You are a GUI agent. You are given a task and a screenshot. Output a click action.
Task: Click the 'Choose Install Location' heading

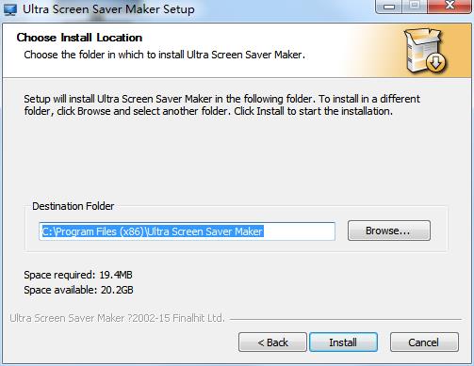(x=79, y=38)
